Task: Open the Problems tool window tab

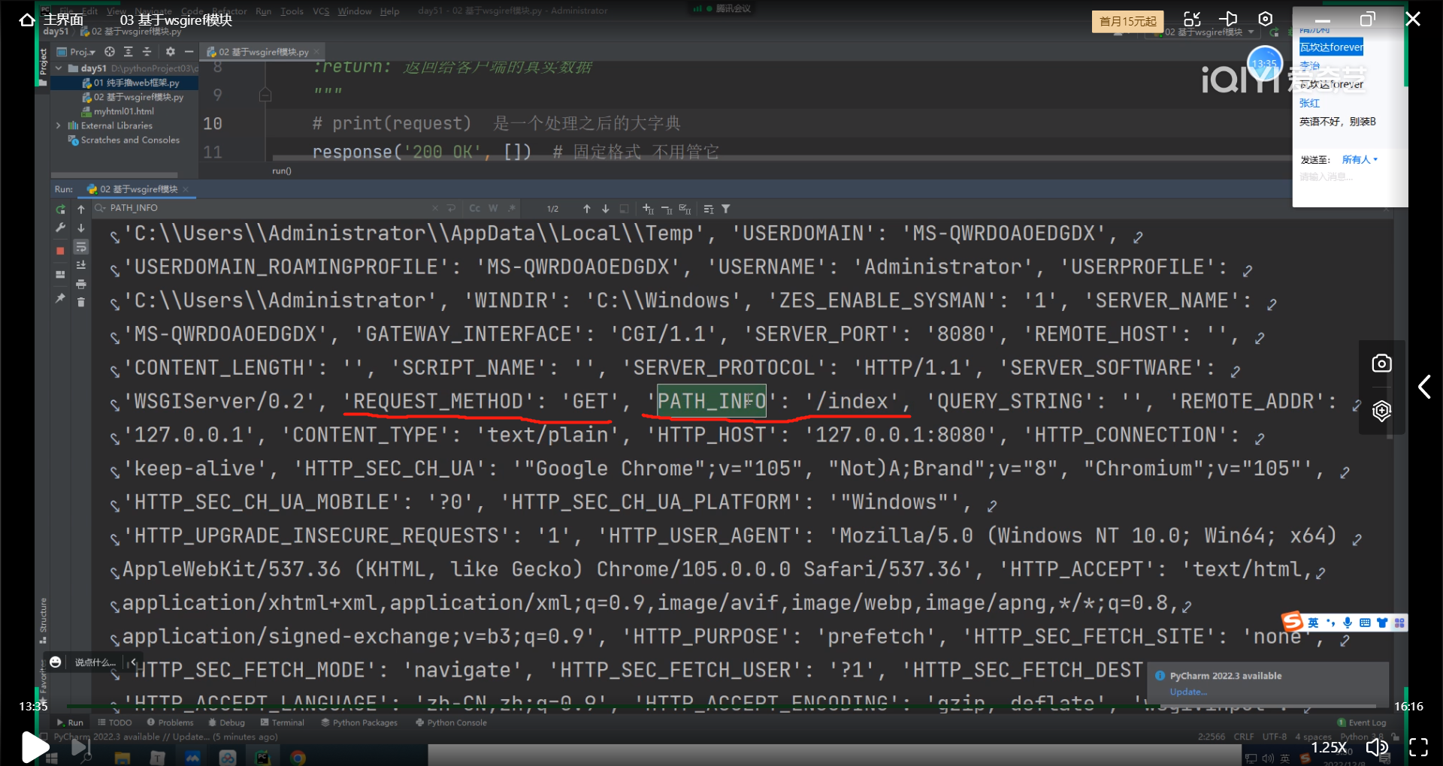Action: click(x=170, y=722)
